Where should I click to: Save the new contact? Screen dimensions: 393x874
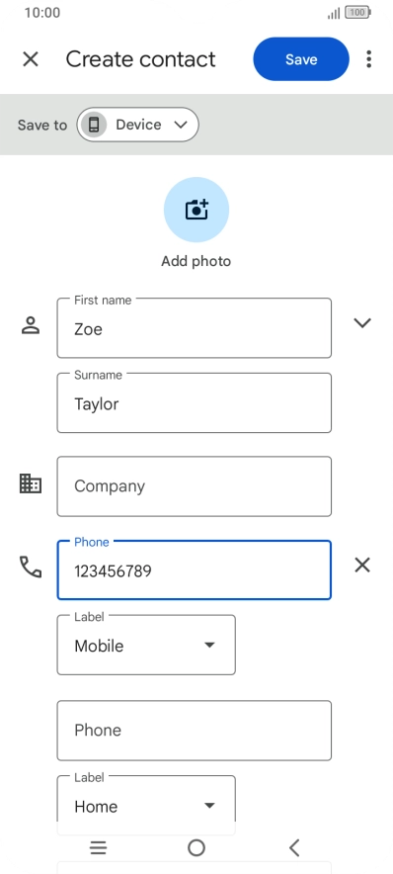(x=301, y=59)
